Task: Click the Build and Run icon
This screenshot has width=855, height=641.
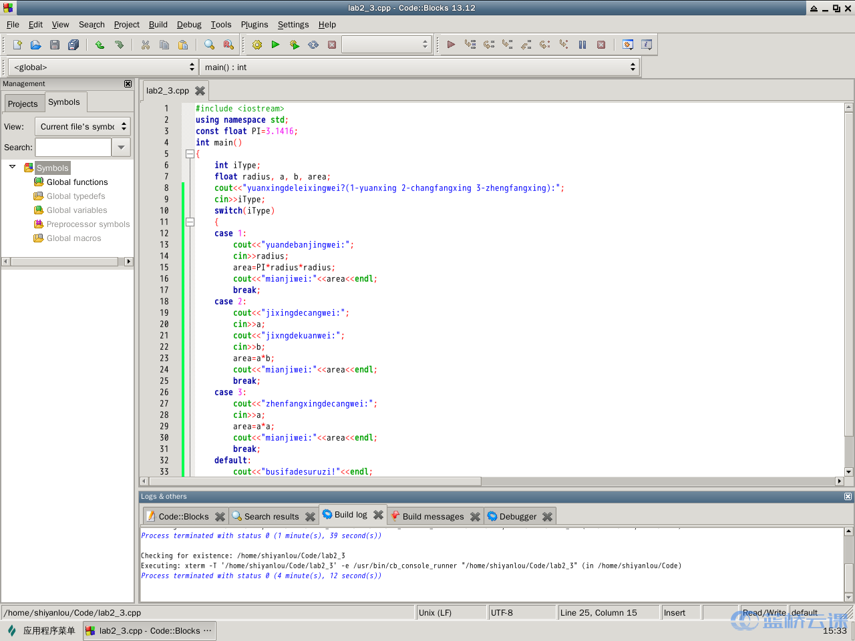Action: click(294, 44)
